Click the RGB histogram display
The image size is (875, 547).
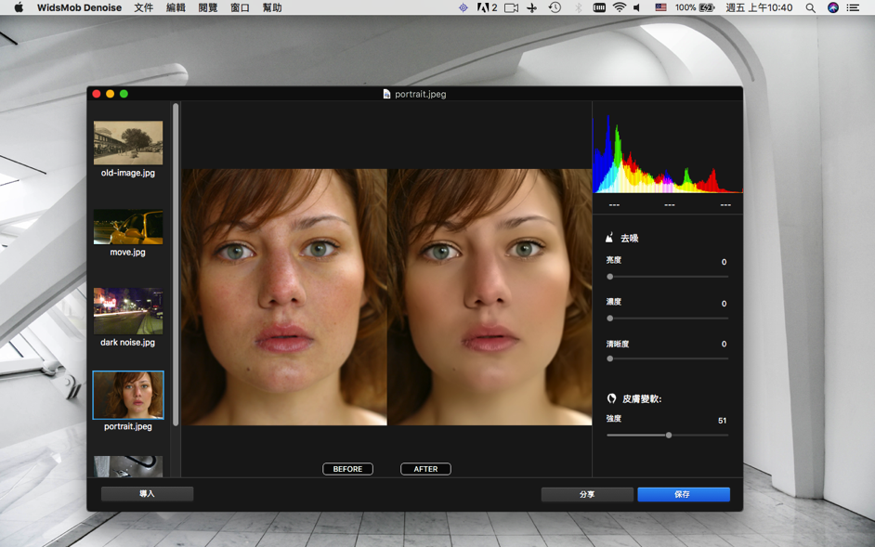tap(668, 152)
